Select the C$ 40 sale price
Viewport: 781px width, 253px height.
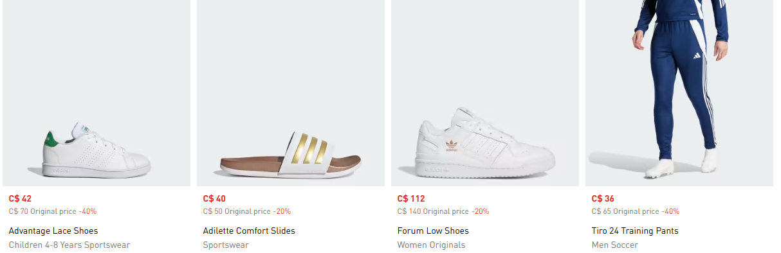tap(214, 198)
